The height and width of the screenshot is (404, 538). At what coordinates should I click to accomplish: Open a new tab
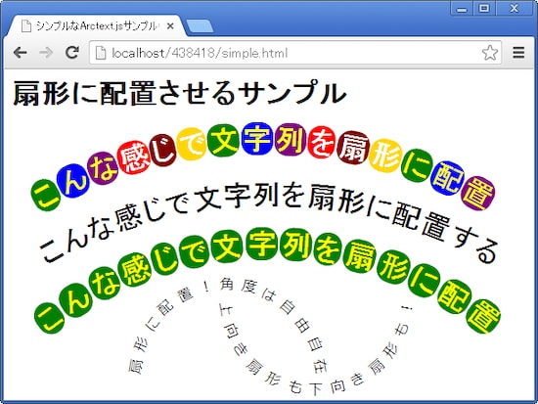[x=200, y=26]
